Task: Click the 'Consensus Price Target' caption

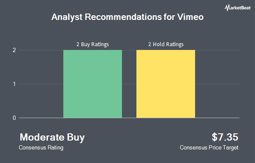Action: pos(209,148)
